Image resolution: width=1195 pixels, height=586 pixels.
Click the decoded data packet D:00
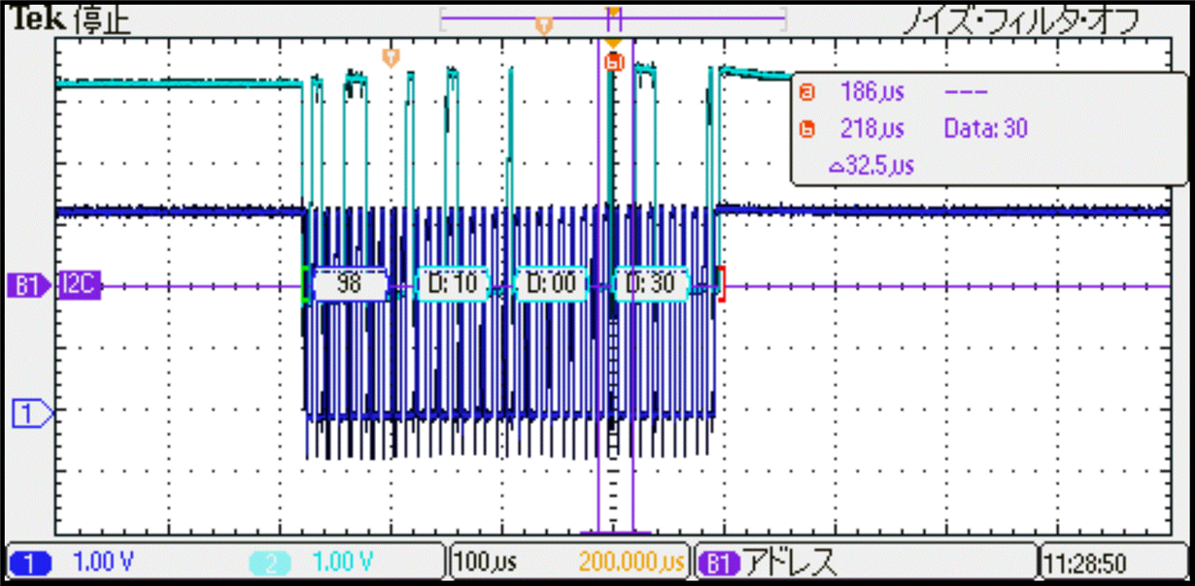(x=551, y=284)
